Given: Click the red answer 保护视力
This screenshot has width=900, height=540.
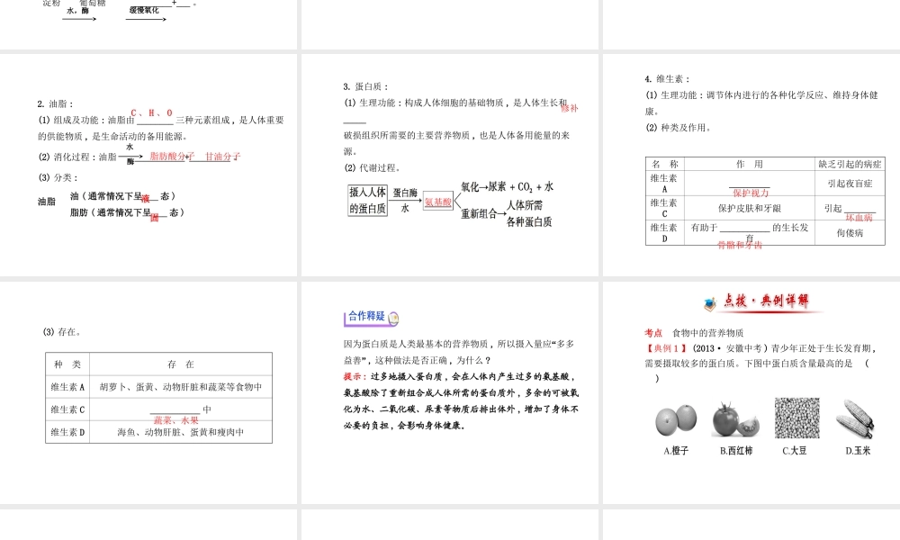Looking at the screenshot, I should tap(751, 193).
